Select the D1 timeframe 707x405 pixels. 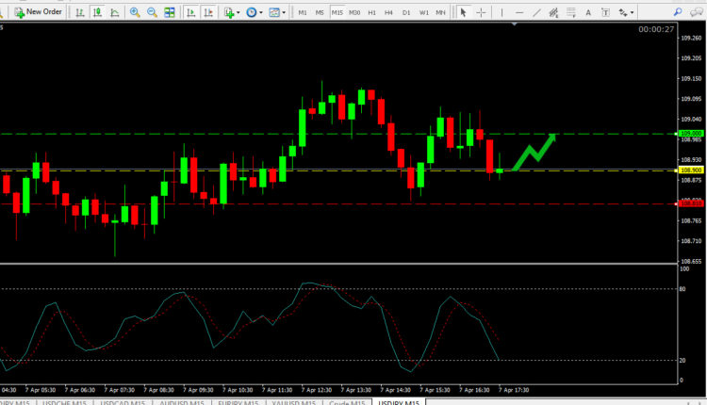pyautogui.click(x=406, y=12)
